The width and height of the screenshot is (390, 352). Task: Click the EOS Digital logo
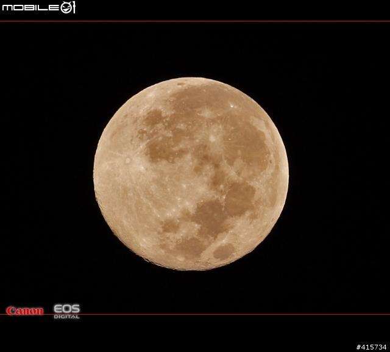point(67,311)
